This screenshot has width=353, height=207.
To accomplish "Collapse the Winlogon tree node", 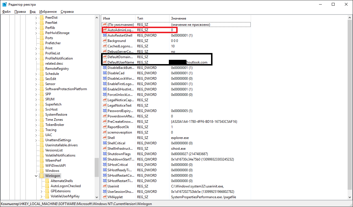I will pos(36,176).
